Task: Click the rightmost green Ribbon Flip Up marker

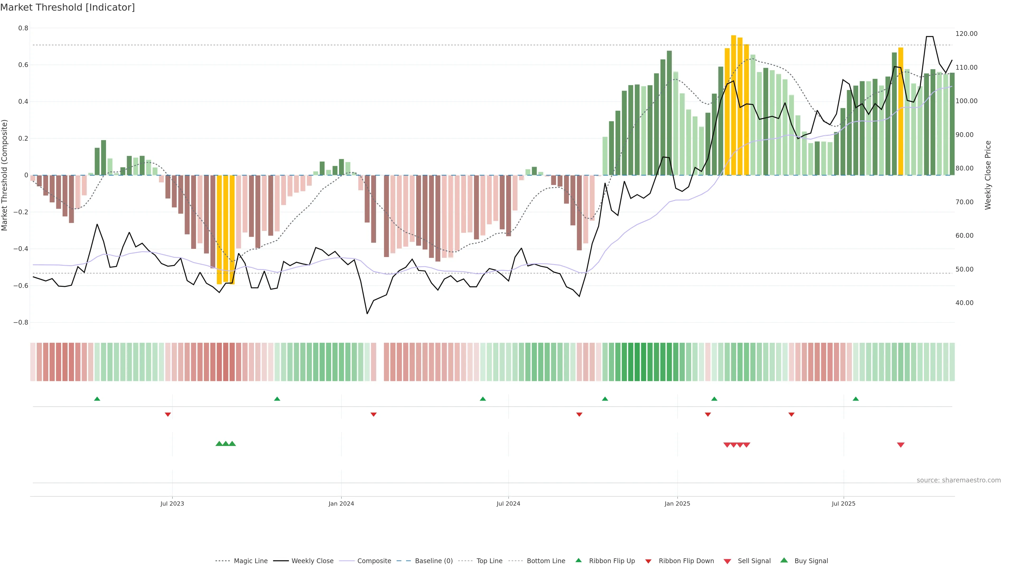Action: (x=856, y=399)
